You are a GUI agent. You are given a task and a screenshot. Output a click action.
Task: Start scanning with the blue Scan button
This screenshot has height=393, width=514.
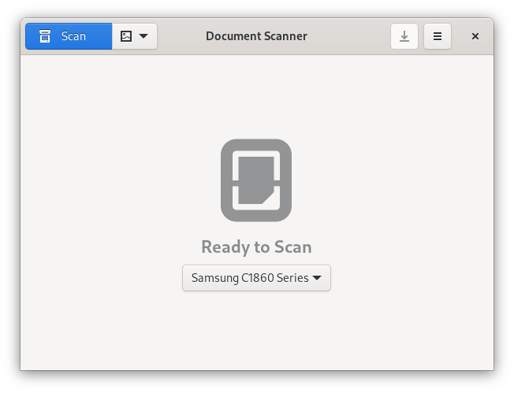[x=69, y=36]
